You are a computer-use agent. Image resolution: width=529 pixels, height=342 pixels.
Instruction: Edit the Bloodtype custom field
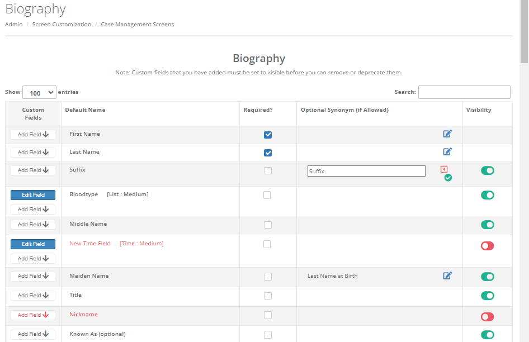tap(32, 194)
